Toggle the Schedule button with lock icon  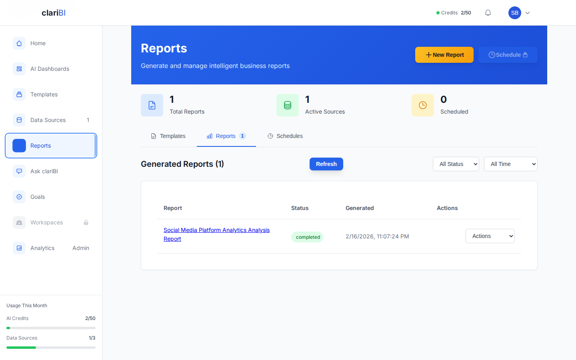click(x=508, y=55)
